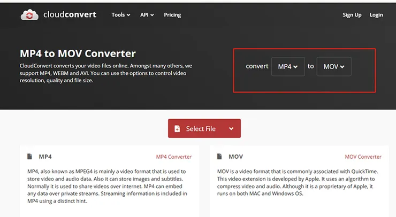Click the 'convert' label text
This screenshot has height=217, width=396.
(257, 66)
